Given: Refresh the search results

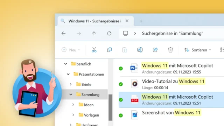Looking at the screenshot, I should pos(109,34).
